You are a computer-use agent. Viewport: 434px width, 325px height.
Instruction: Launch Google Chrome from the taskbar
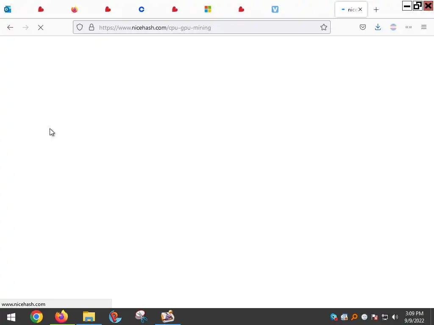(36, 317)
